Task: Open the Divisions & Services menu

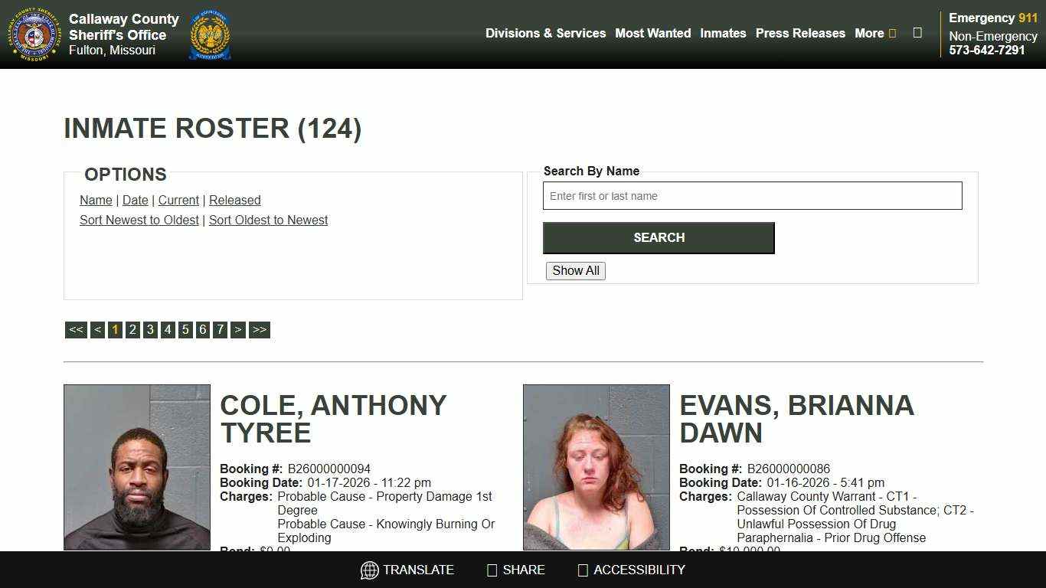Action: [545, 34]
